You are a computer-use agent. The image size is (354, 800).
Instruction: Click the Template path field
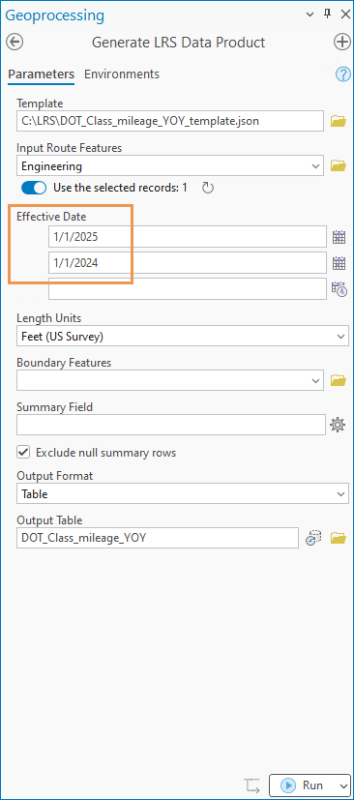[170, 121]
